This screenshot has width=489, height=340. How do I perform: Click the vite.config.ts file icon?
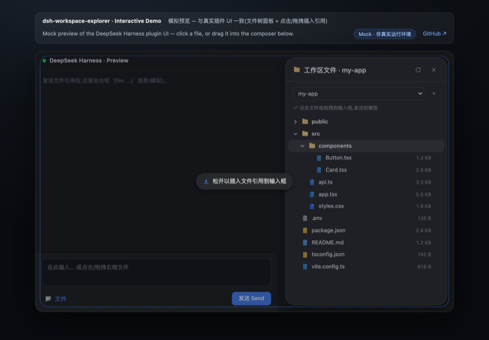tap(305, 267)
